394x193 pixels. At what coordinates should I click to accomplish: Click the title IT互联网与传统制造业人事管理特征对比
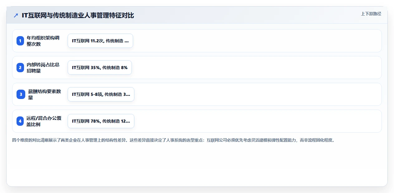78,15
